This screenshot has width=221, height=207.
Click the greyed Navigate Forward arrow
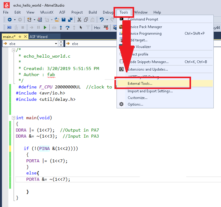[20, 20]
